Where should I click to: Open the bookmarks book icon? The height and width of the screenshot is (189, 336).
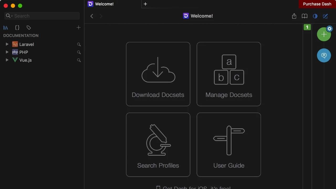[x=304, y=16]
